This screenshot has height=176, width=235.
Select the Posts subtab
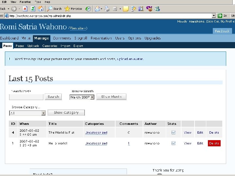pyautogui.click(x=8, y=46)
